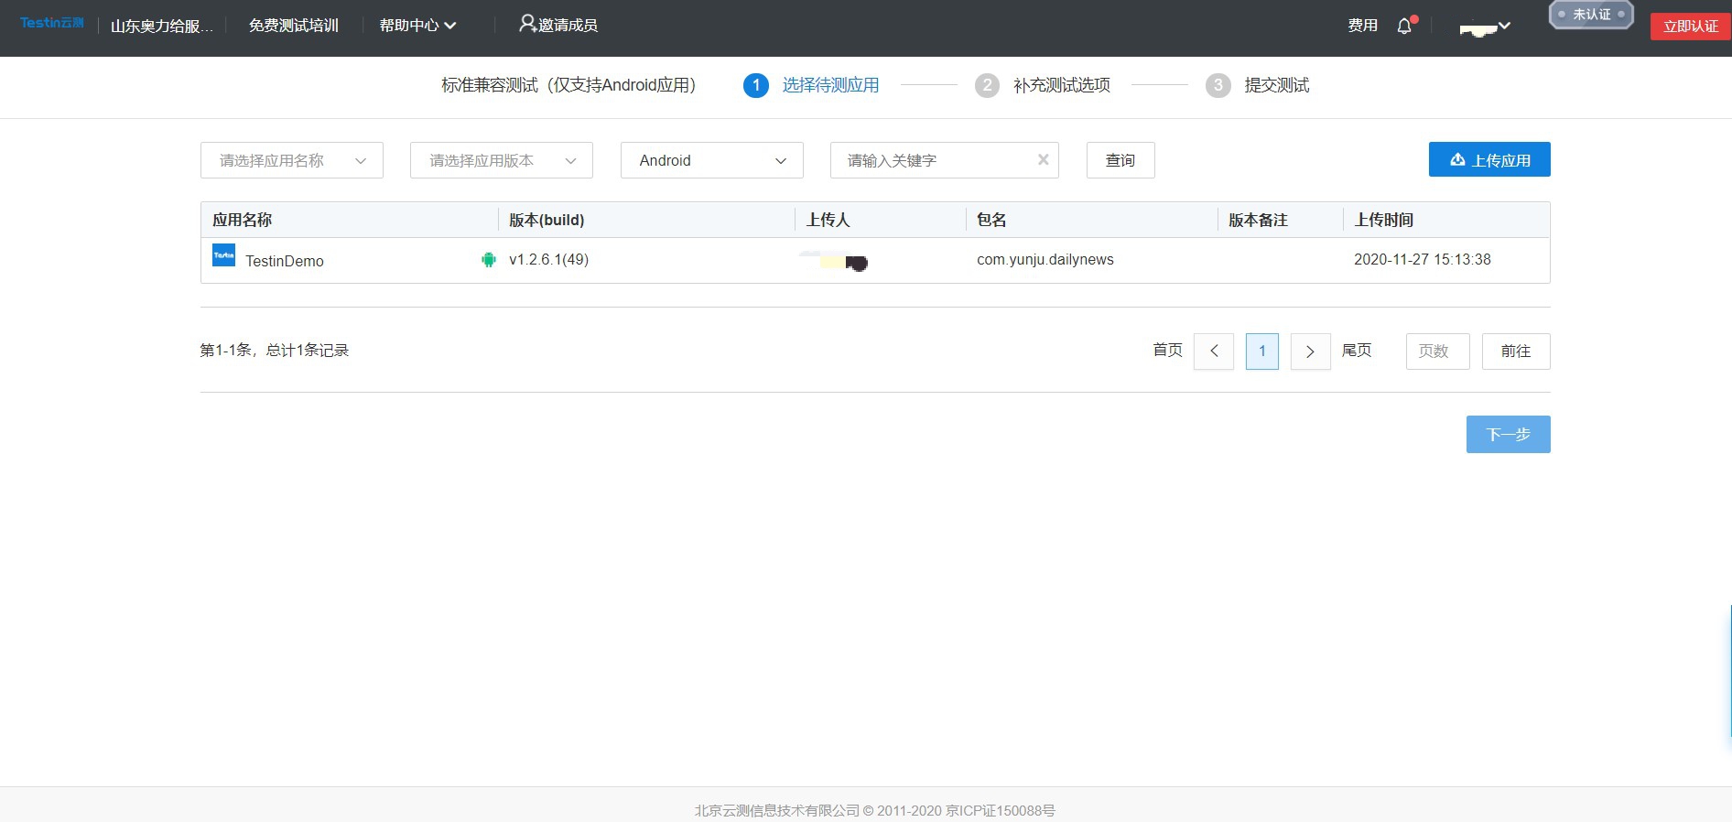Click the invite member person icon
This screenshot has height=822, width=1732.
[x=527, y=24]
